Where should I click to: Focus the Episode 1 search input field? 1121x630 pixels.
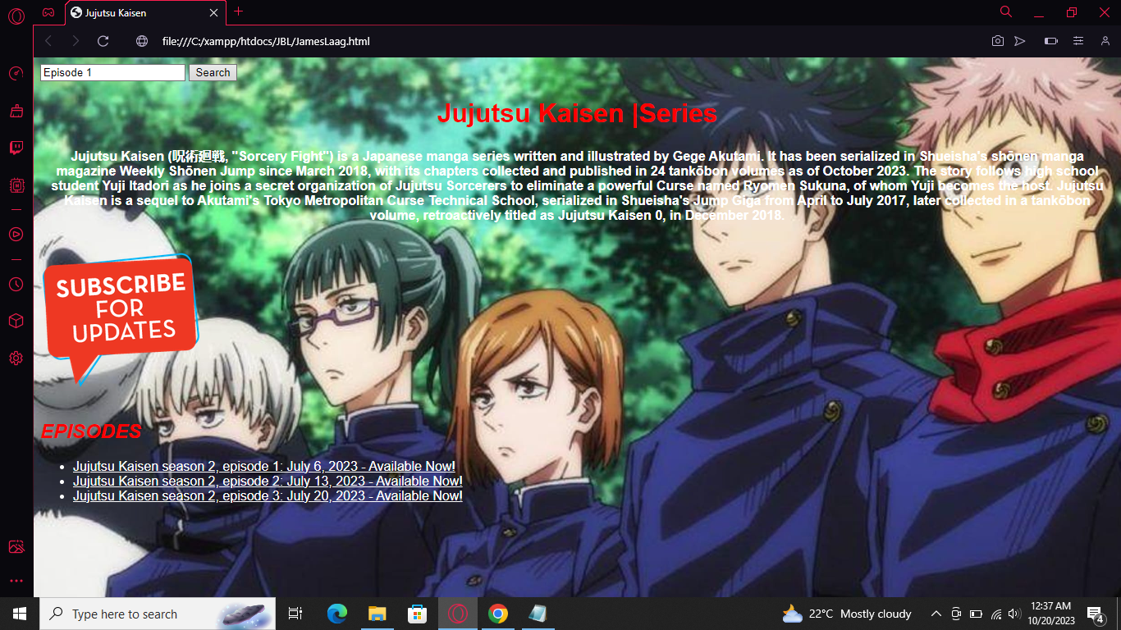[x=112, y=72]
